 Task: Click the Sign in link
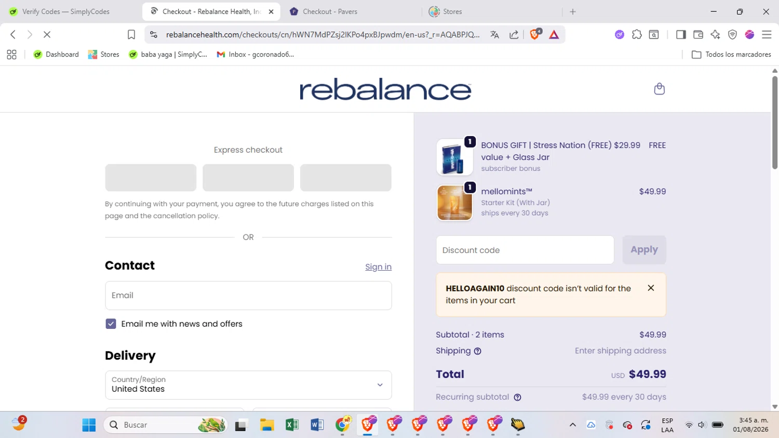point(378,267)
